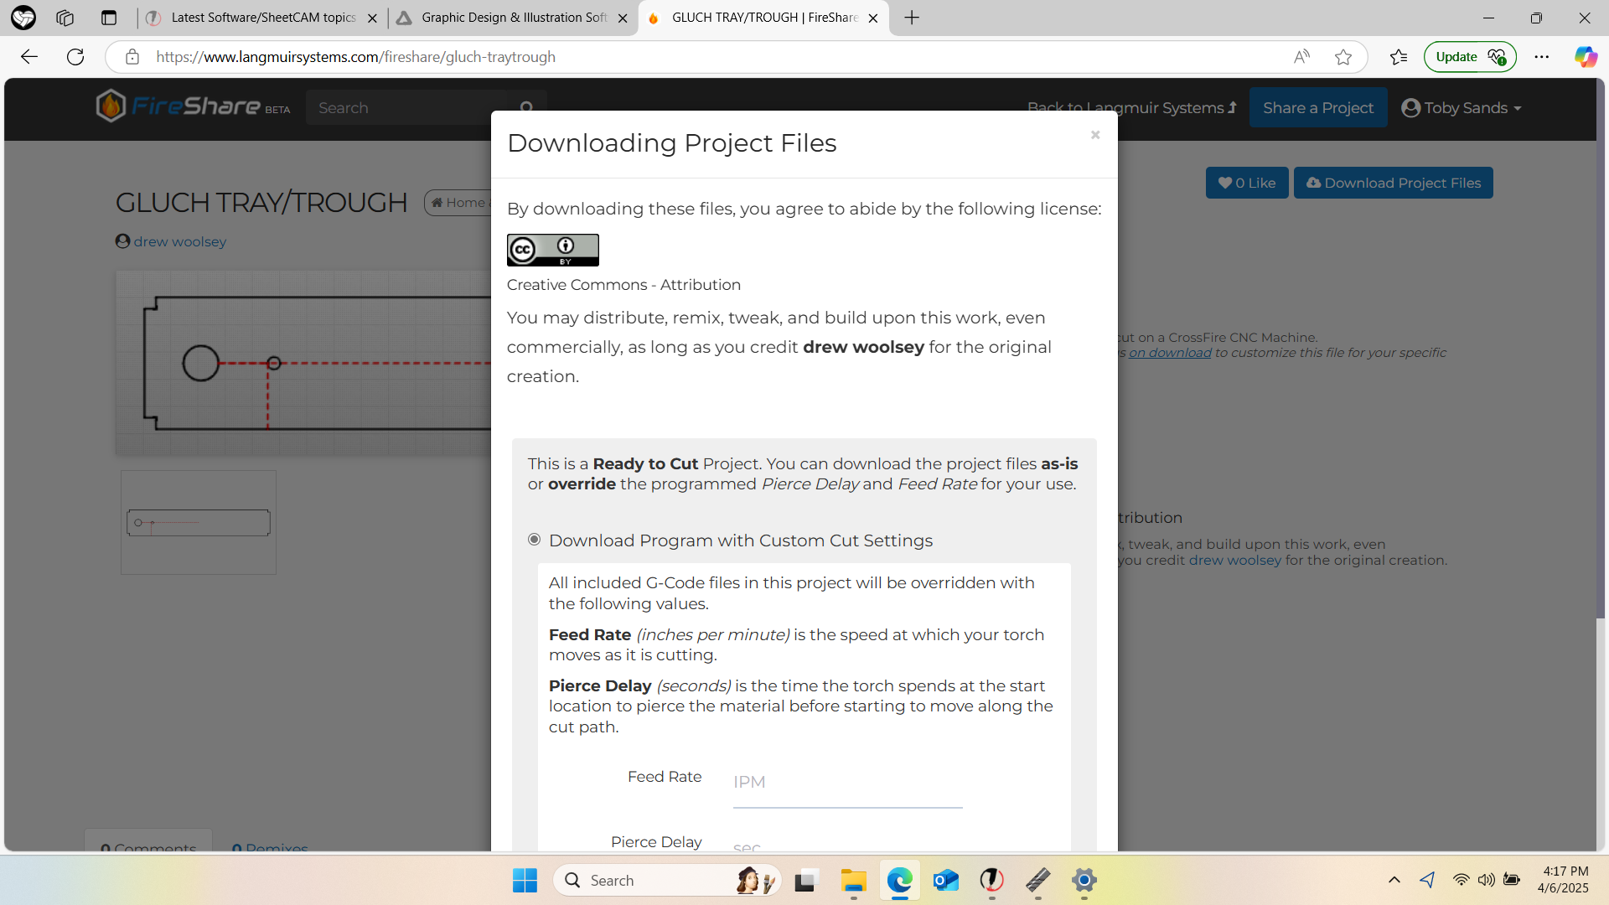Click the large GLUCH TRAY project preview image
1609x905 pixels.
point(303,363)
